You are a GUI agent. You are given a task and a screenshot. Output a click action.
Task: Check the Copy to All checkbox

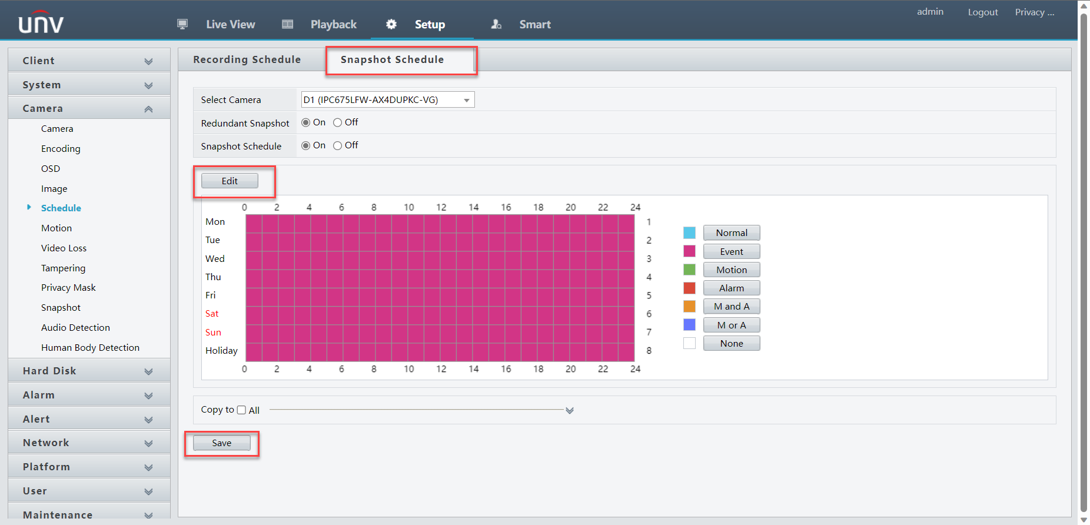click(x=241, y=410)
